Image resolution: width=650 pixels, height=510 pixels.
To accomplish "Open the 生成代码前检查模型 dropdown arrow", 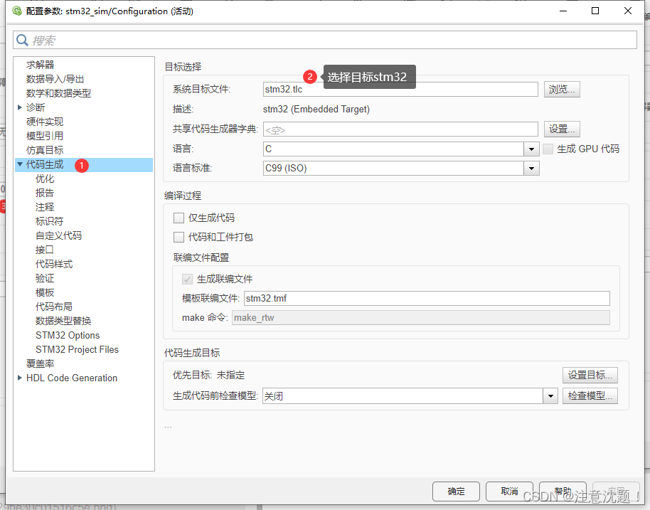I will pyautogui.click(x=550, y=396).
